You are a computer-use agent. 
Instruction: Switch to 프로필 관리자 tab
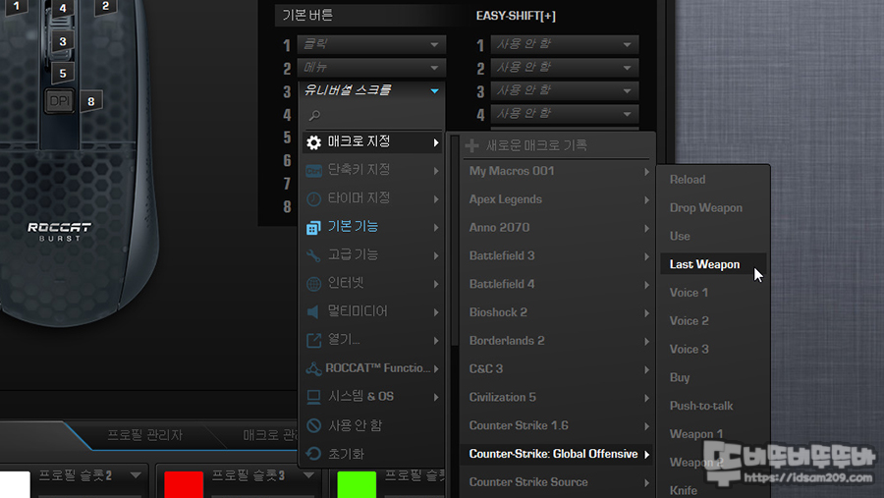click(145, 435)
